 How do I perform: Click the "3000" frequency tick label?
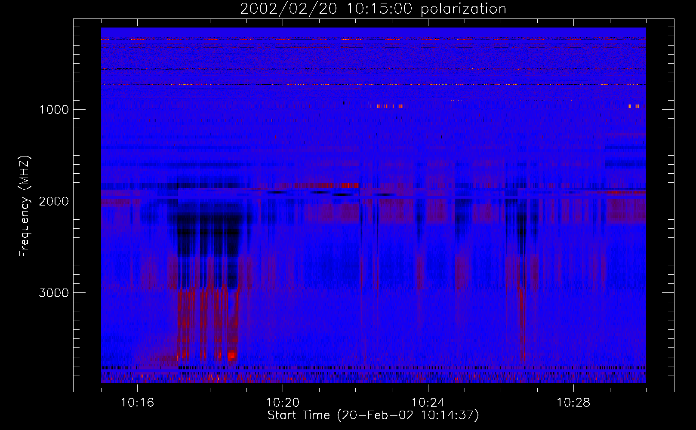(54, 293)
